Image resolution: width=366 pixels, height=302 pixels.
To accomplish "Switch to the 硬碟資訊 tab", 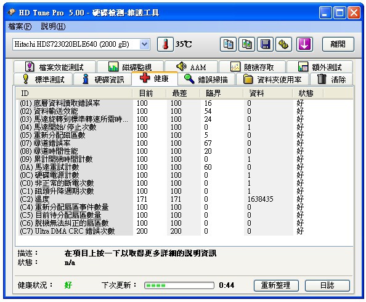I will click(103, 79).
